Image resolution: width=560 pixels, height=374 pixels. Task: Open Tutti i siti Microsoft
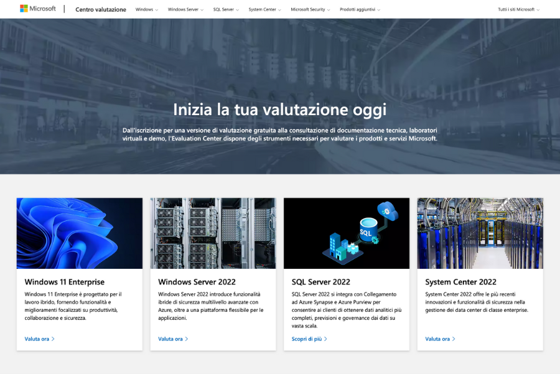(x=517, y=9)
